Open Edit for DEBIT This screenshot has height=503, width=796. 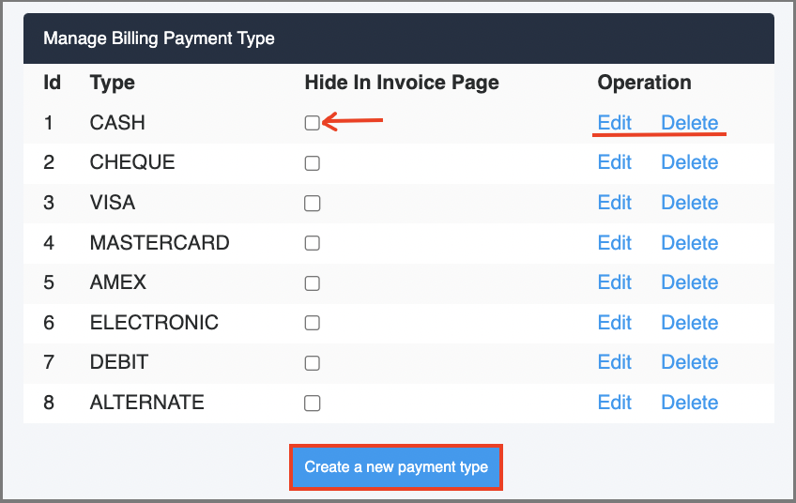click(614, 362)
